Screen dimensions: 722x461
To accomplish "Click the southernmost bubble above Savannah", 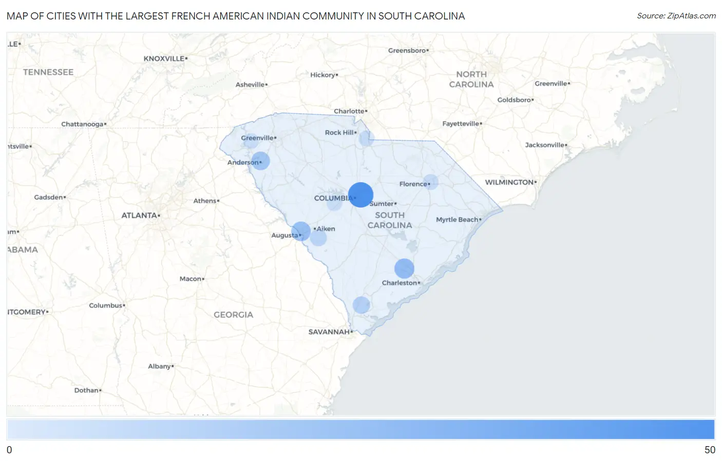I will tap(361, 305).
